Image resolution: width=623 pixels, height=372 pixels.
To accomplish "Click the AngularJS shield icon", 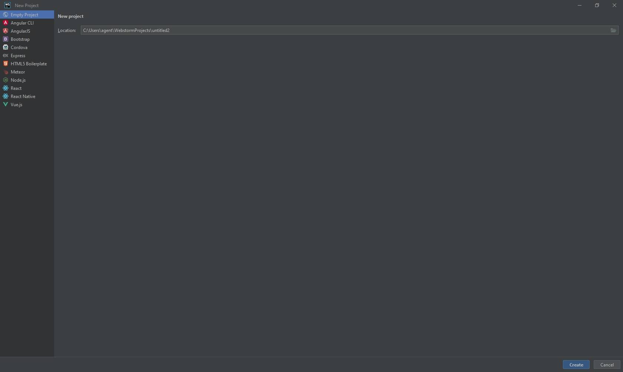I will (6, 31).
